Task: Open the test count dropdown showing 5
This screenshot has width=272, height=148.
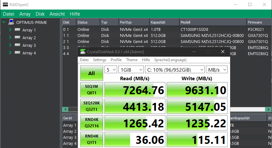Action: [111, 70]
